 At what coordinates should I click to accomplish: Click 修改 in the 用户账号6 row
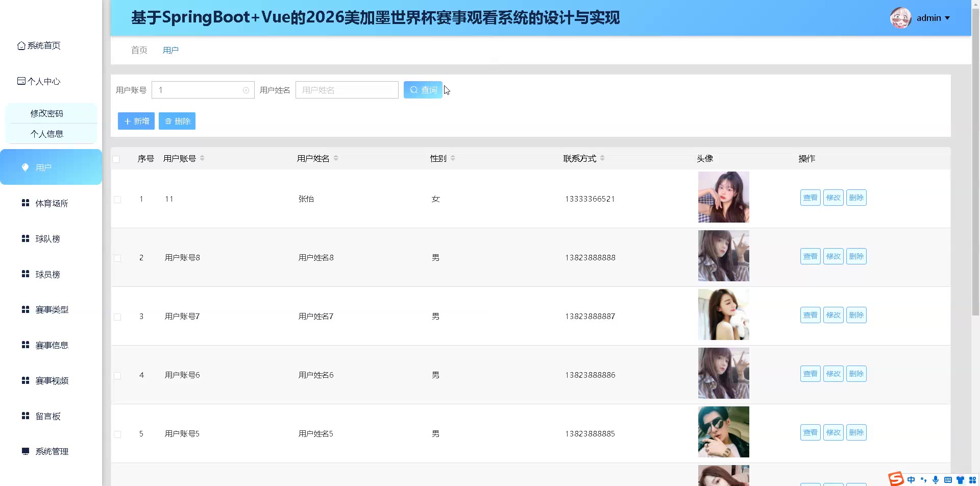point(834,374)
